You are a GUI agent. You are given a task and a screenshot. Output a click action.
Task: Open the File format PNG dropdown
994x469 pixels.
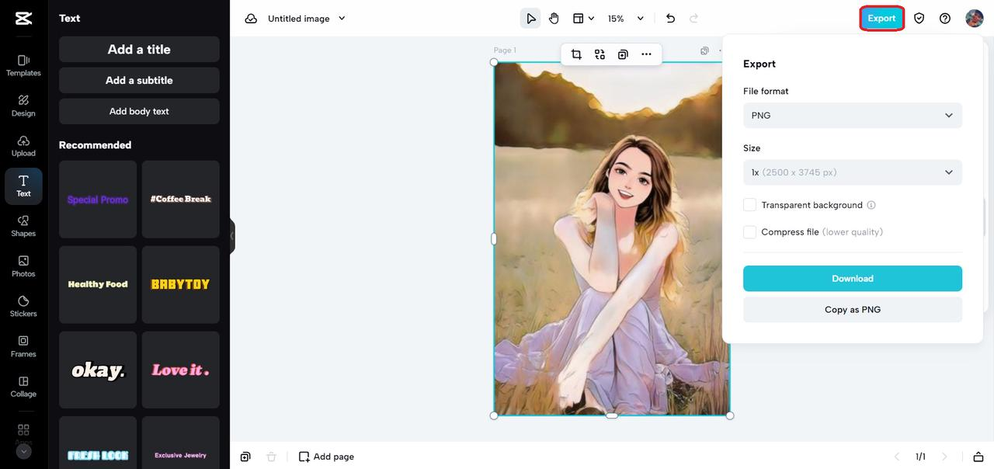[853, 115]
